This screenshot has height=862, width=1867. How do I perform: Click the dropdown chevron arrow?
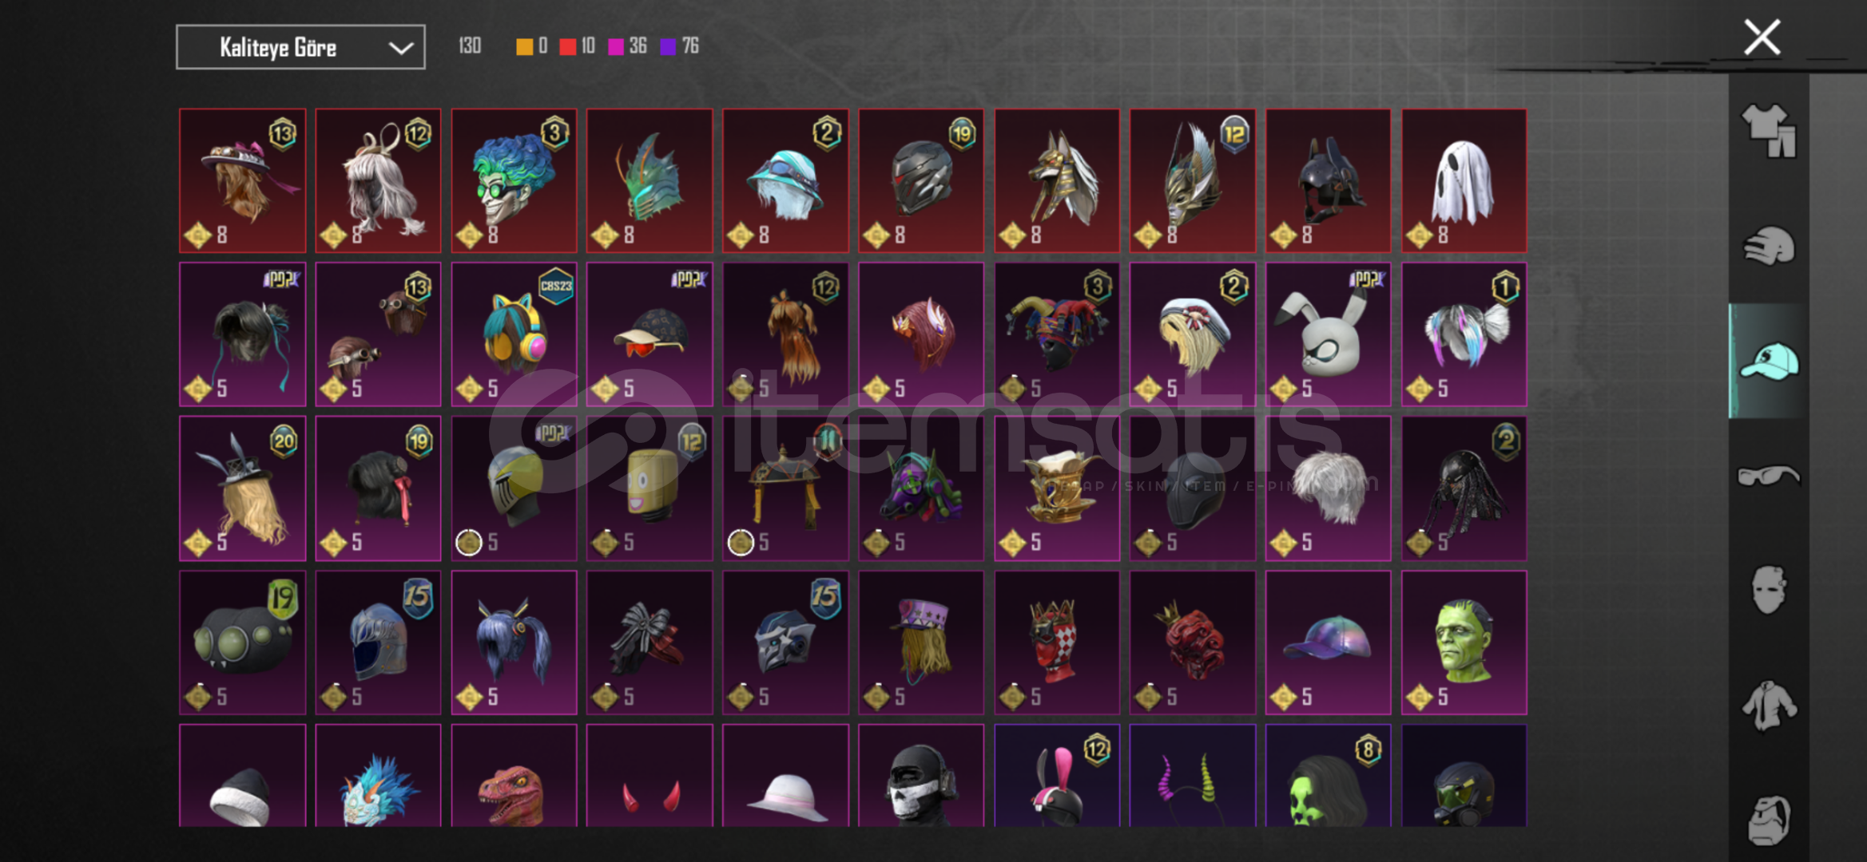tap(400, 48)
